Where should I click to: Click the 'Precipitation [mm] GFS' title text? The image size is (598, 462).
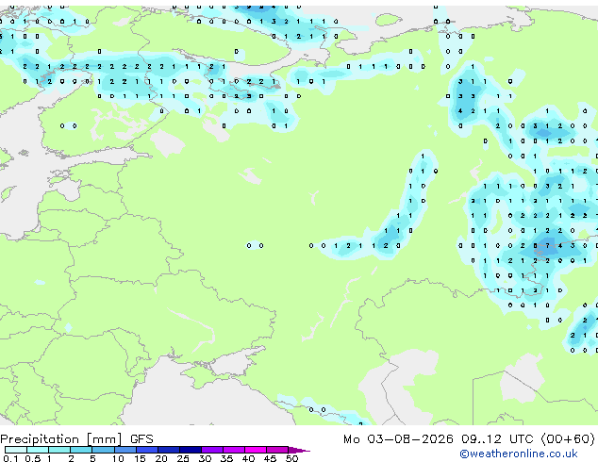(x=76, y=439)
